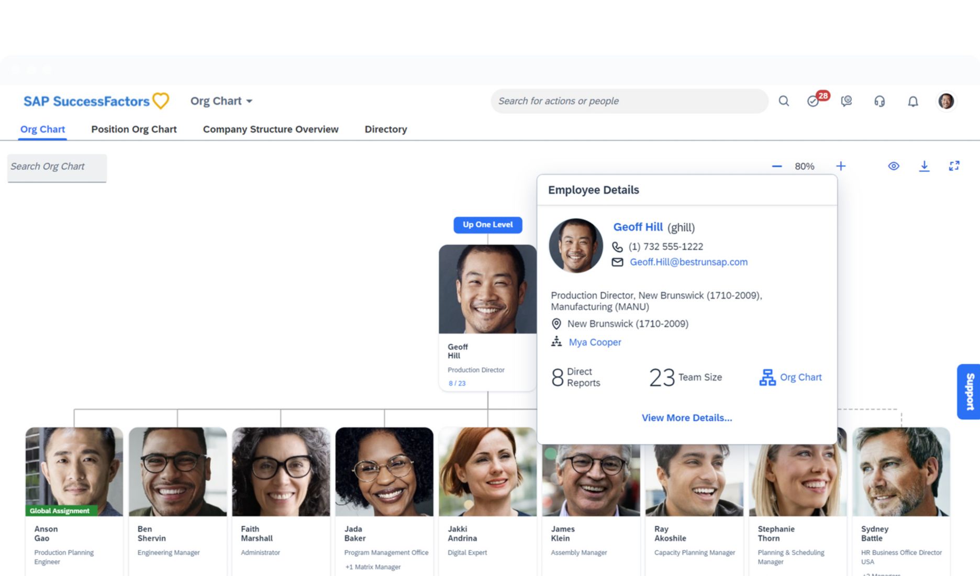Screen dimensions: 980x576
Task: Open the Company Structure Overview tab
Action: [x=271, y=129]
